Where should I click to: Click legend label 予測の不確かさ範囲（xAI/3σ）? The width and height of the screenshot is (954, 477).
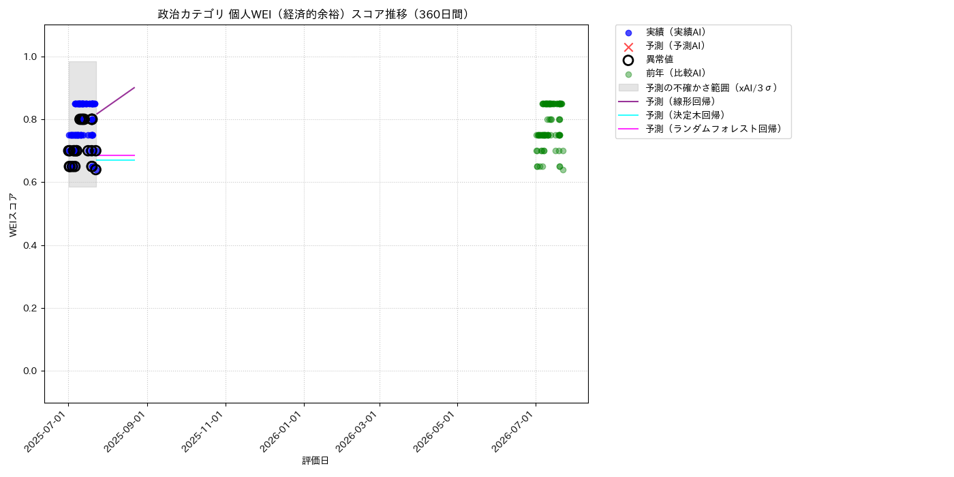pyautogui.click(x=713, y=87)
